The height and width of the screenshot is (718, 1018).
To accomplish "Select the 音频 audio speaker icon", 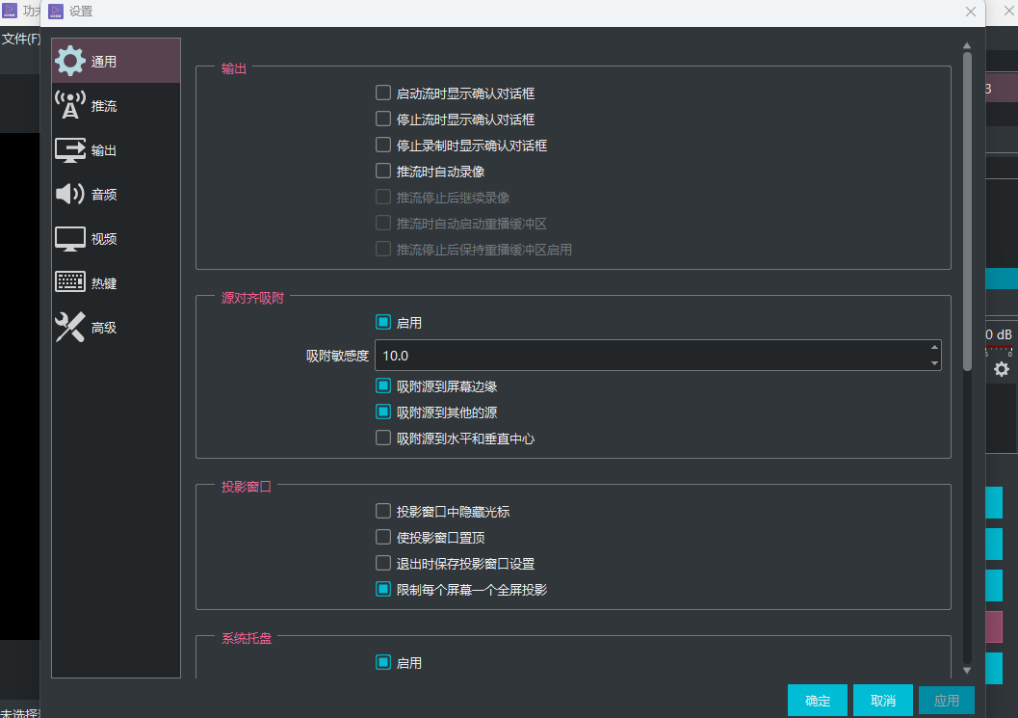I will pos(70,194).
